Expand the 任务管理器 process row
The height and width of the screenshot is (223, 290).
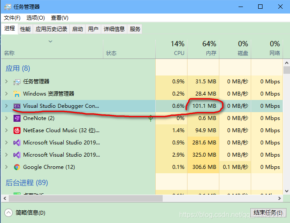point(7,82)
